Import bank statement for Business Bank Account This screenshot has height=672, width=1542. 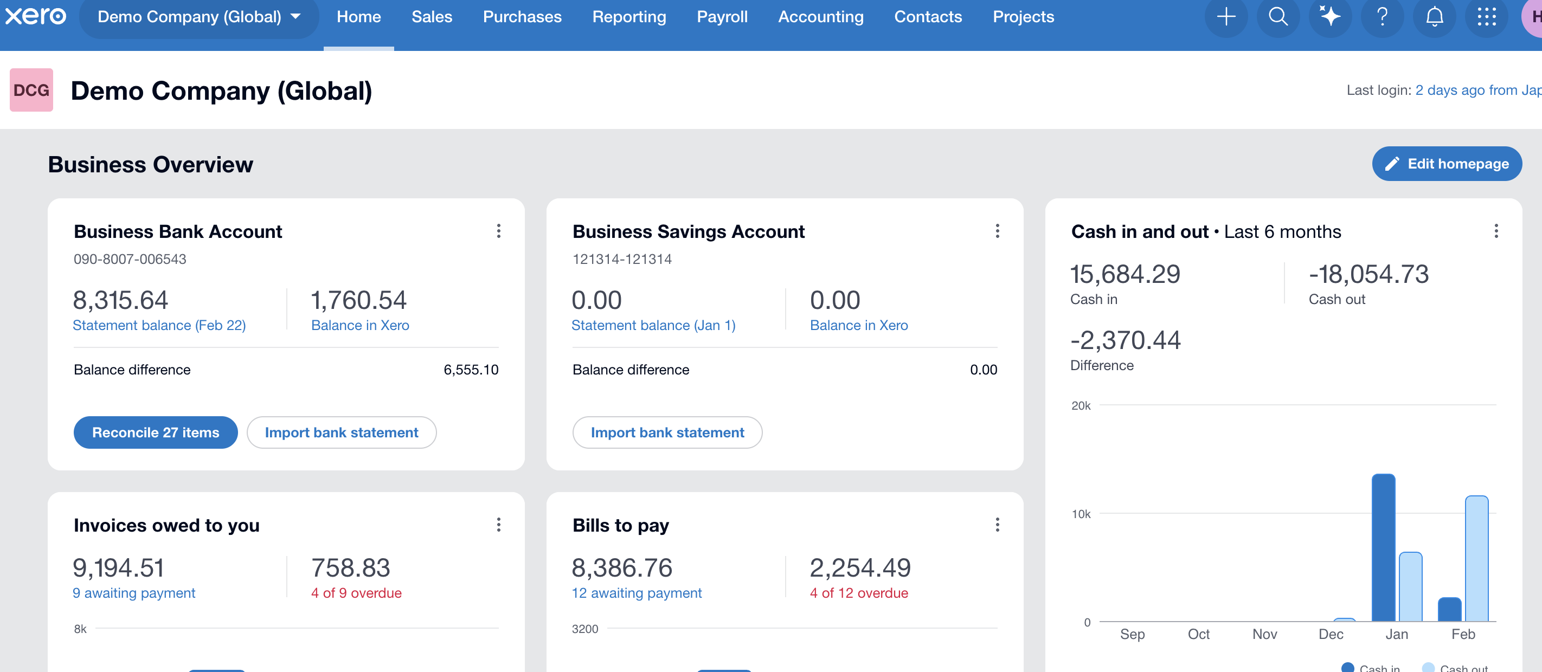point(341,432)
